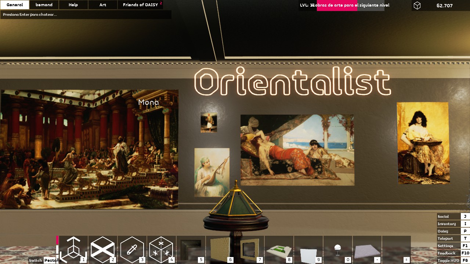The width and height of the screenshot is (470, 264).
Task: Click the large palace court painting
Action: pos(89,149)
